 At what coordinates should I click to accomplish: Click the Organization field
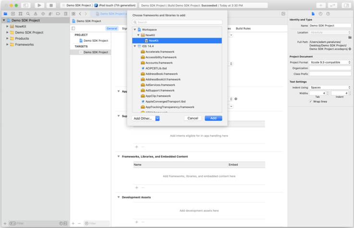pyautogui.click(x=330, y=68)
